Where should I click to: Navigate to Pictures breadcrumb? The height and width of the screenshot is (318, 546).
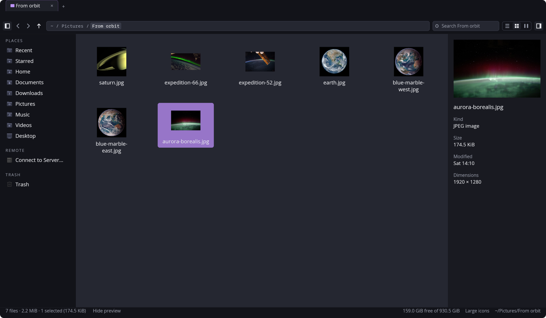tap(72, 26)
